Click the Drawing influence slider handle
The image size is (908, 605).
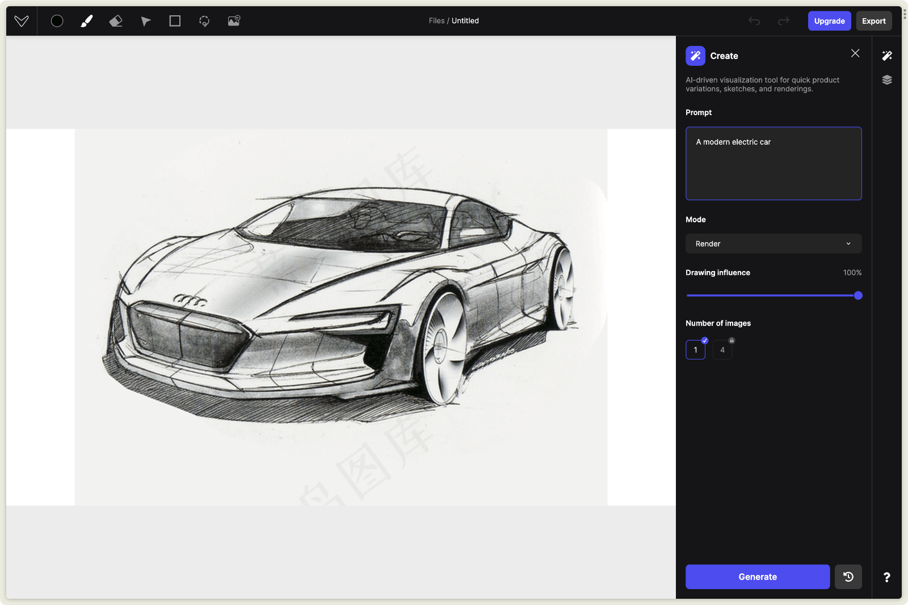click(858, 295)
